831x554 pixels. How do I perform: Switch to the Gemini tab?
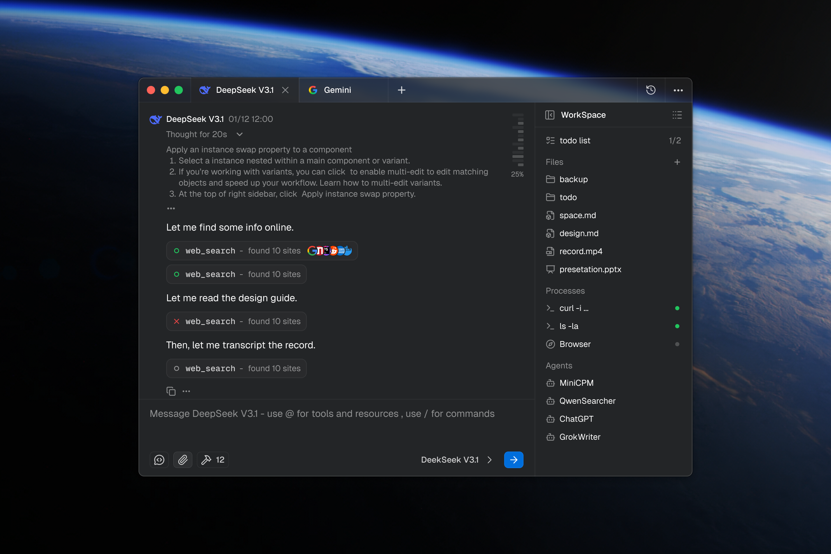tap(337, 90)
